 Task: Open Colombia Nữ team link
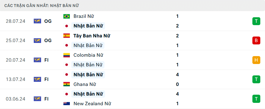(88, 55)
